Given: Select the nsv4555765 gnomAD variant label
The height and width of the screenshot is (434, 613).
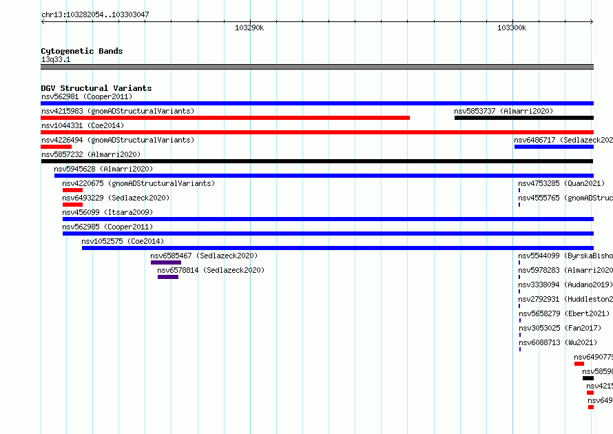Looking at the screenshot, I should (565, 198).
